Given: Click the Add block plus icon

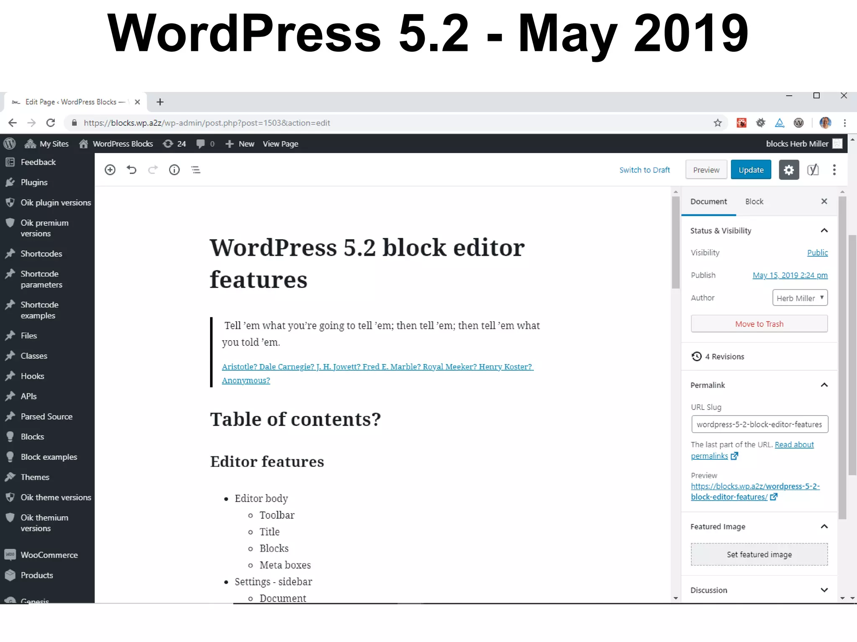Looking at the screenshot, I should (x=110, y=170).
